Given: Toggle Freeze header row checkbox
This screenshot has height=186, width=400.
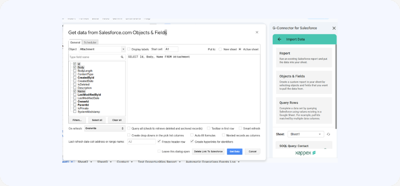Looking at the screenshot, I should tap(159, 141).
